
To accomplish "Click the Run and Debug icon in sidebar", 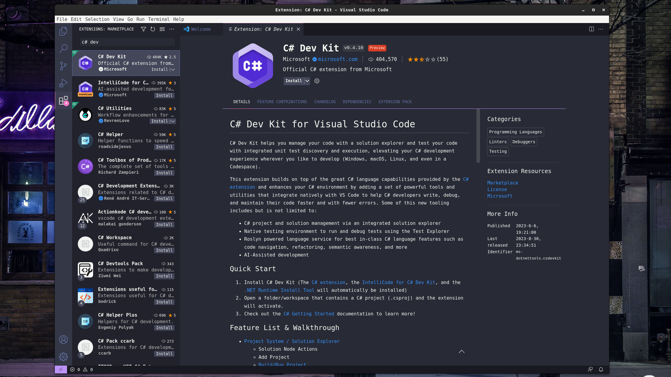I will point(63,83).
